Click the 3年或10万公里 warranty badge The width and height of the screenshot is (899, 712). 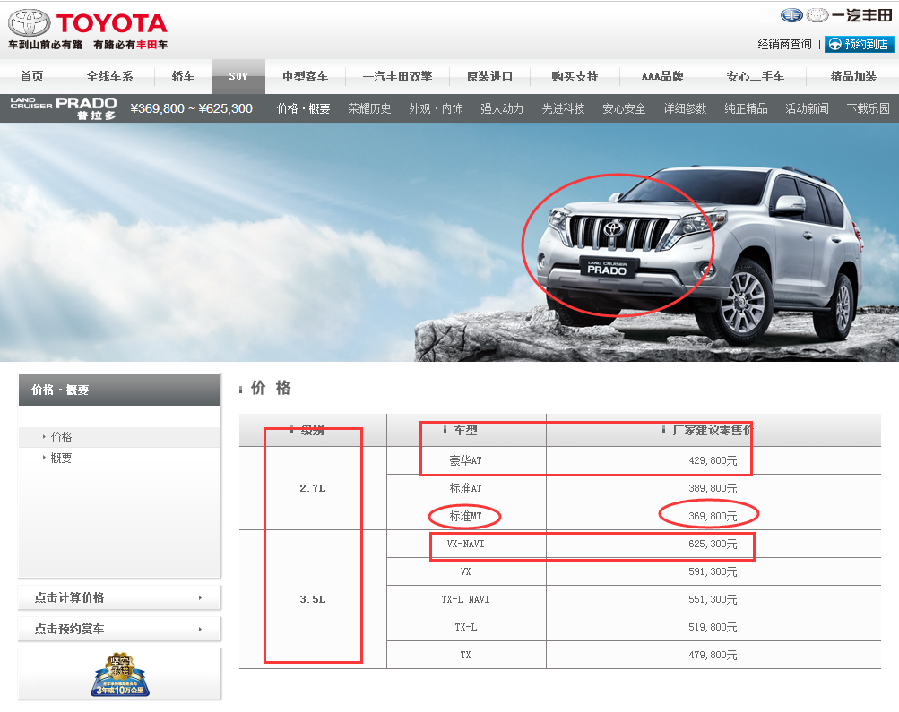[x=120, y=674]
